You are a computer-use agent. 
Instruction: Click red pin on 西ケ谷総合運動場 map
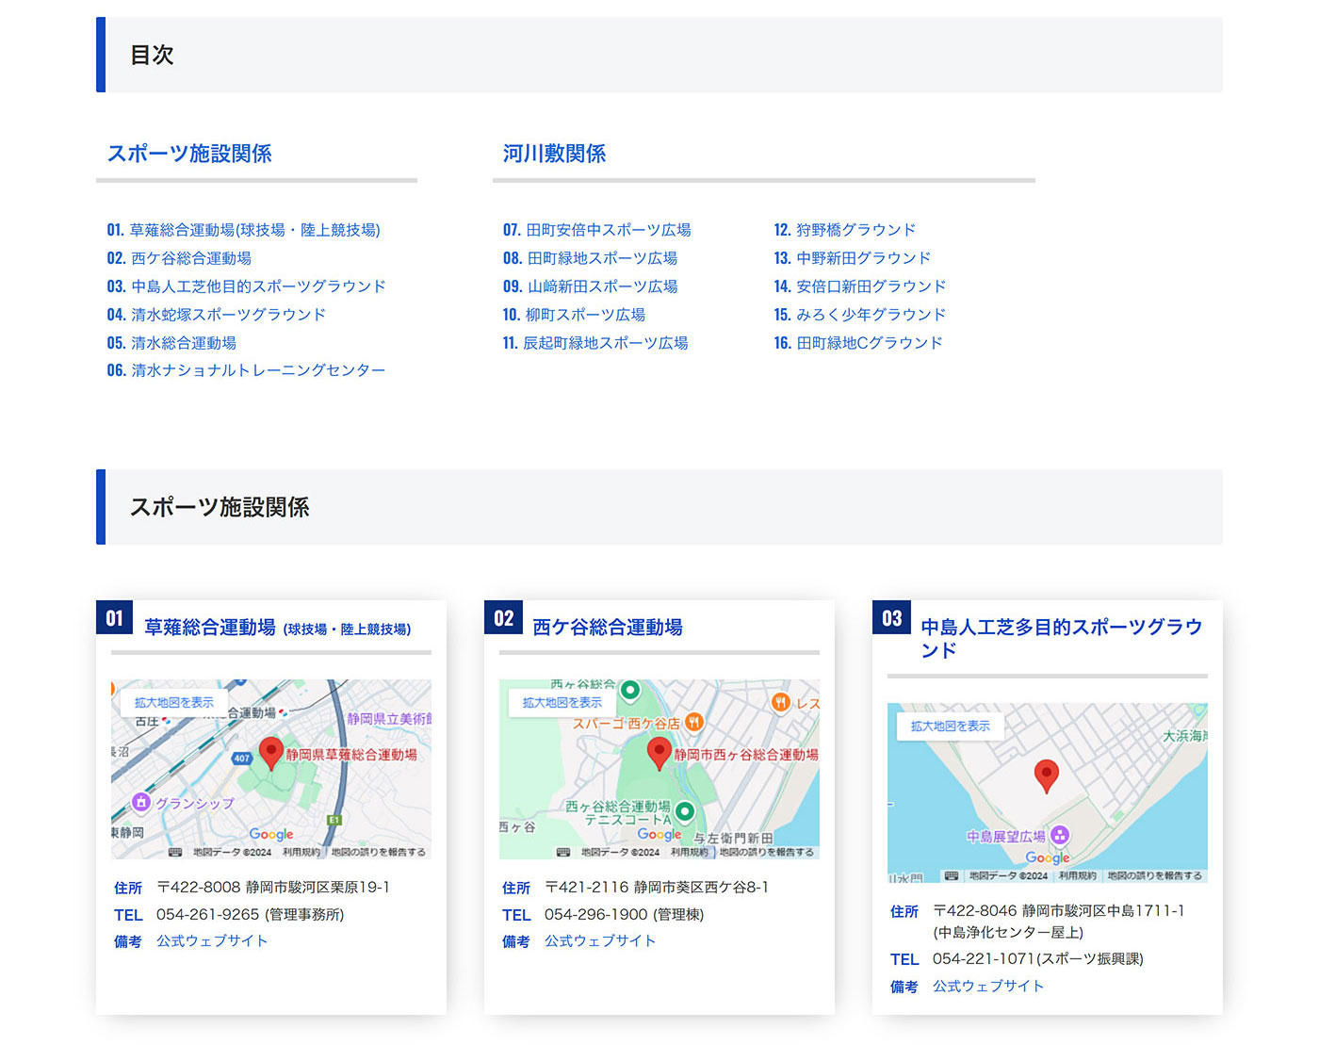coord(659,753)
